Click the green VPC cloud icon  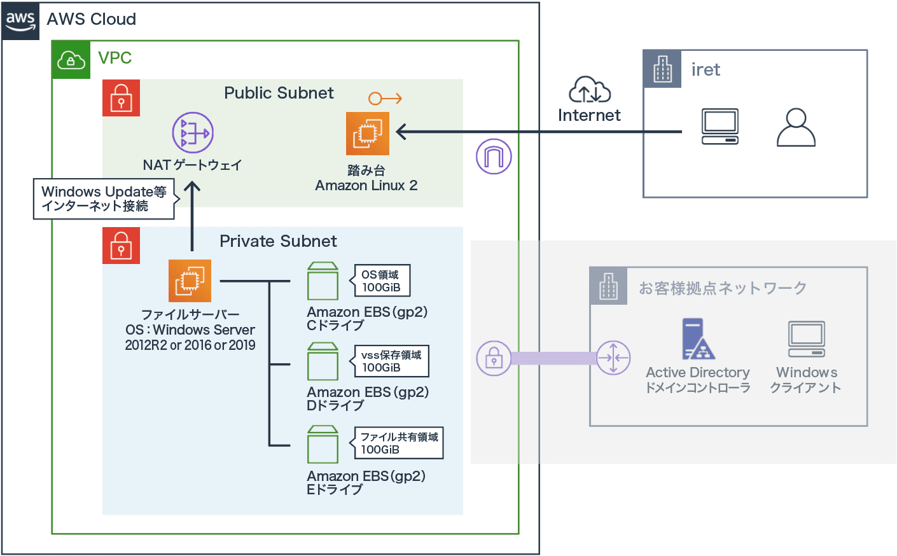[x=71, y=60]
